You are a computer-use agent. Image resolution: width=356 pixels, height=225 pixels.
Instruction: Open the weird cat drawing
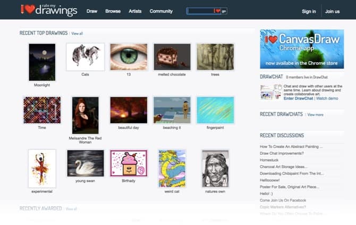172,169
